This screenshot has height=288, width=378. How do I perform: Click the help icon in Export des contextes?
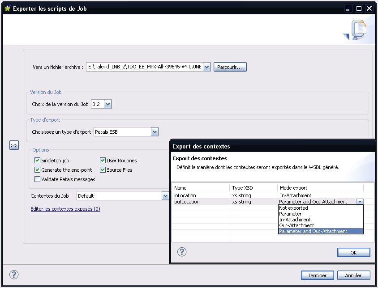(181, 252)
